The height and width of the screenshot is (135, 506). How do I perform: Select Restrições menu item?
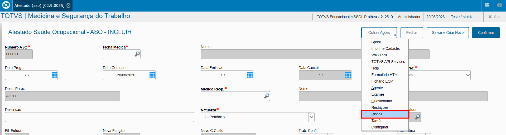pos(385,107)
